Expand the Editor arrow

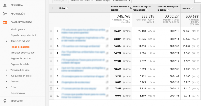7,87
